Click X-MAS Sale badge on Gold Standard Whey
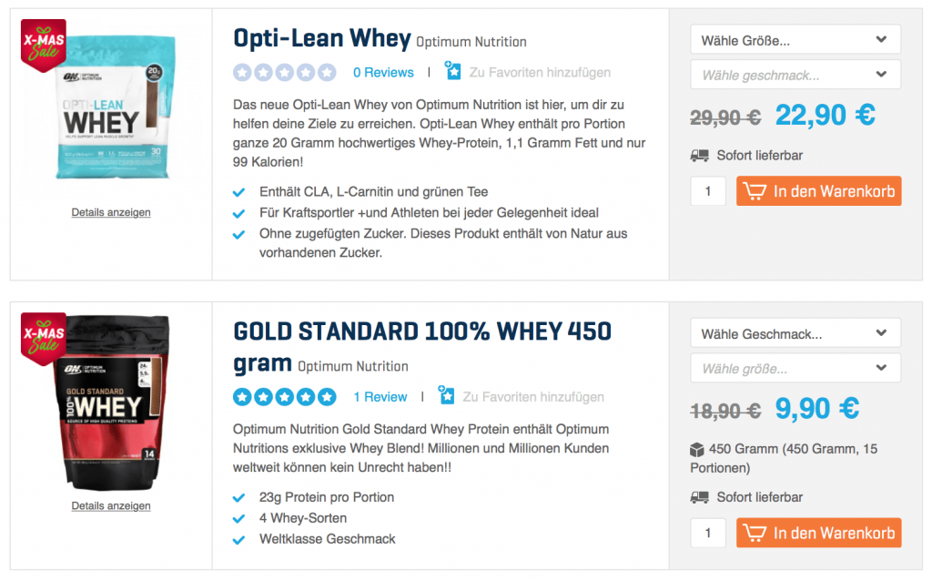Screen dimensions: 932x581 [44, 339]
